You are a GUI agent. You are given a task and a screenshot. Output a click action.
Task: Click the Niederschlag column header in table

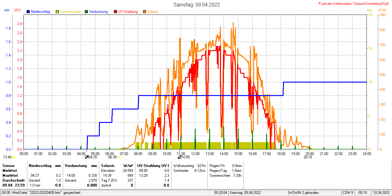click(x=40, y=165)
